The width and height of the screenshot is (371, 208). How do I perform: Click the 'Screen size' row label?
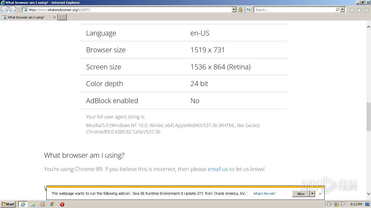(x=103, y=67)
